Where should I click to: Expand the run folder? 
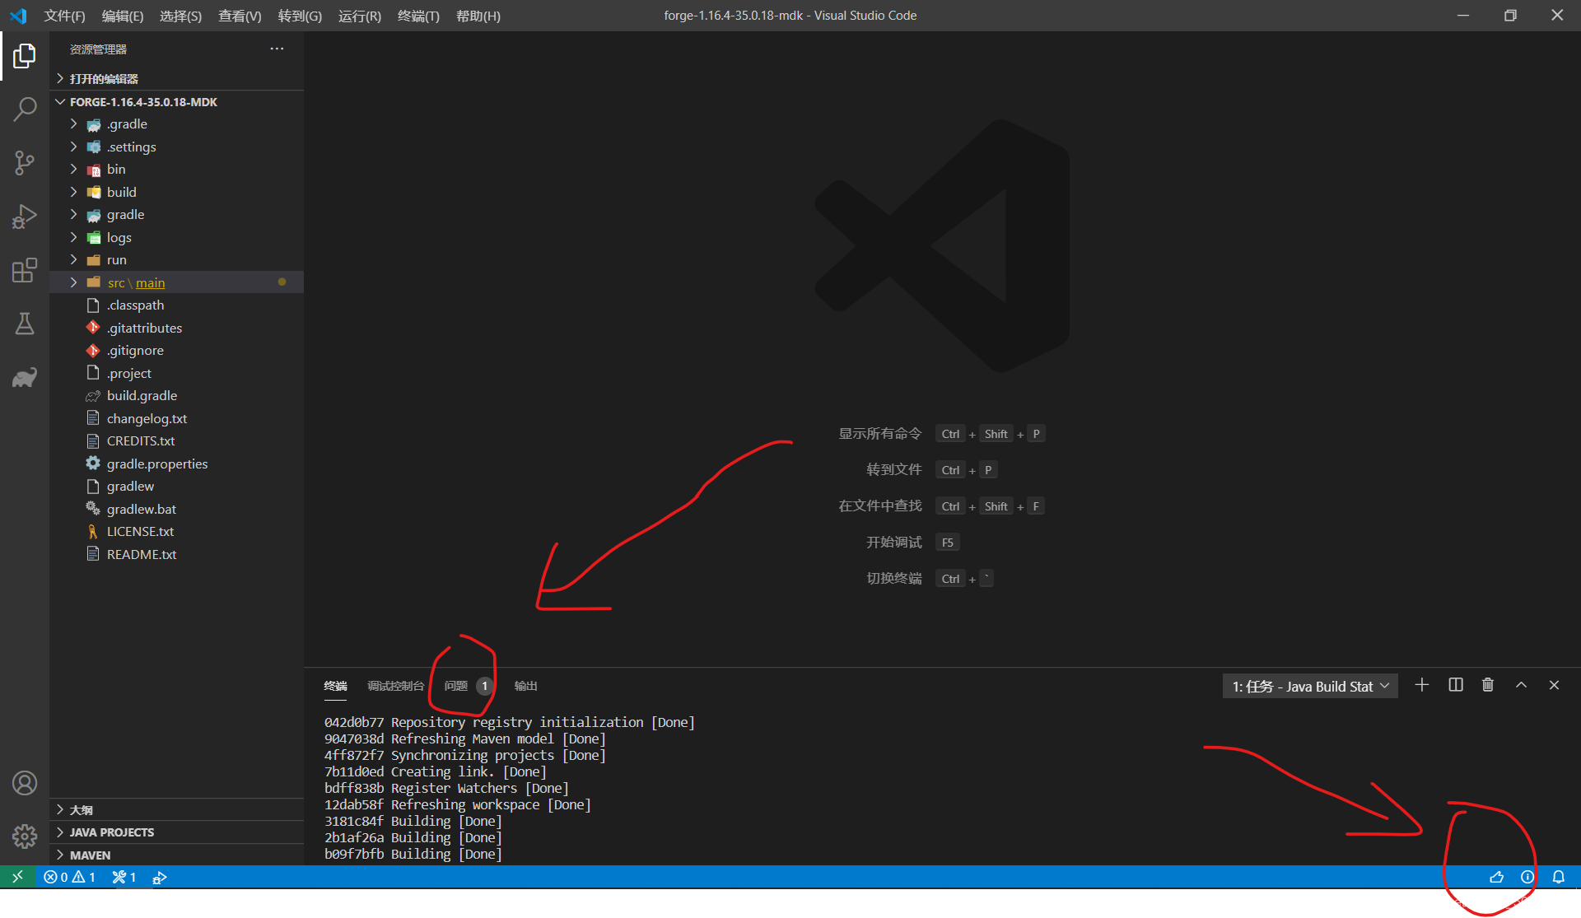tap(177, 259)
